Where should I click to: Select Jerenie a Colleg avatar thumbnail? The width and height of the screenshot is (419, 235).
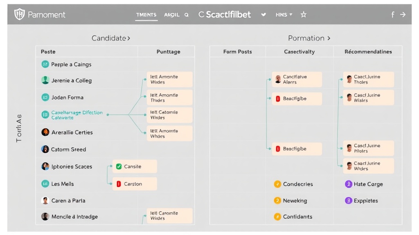point(45,80)
